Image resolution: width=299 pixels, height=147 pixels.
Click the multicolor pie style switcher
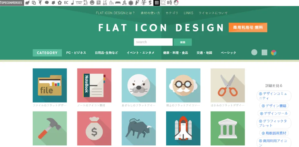(x=274, y=53)
